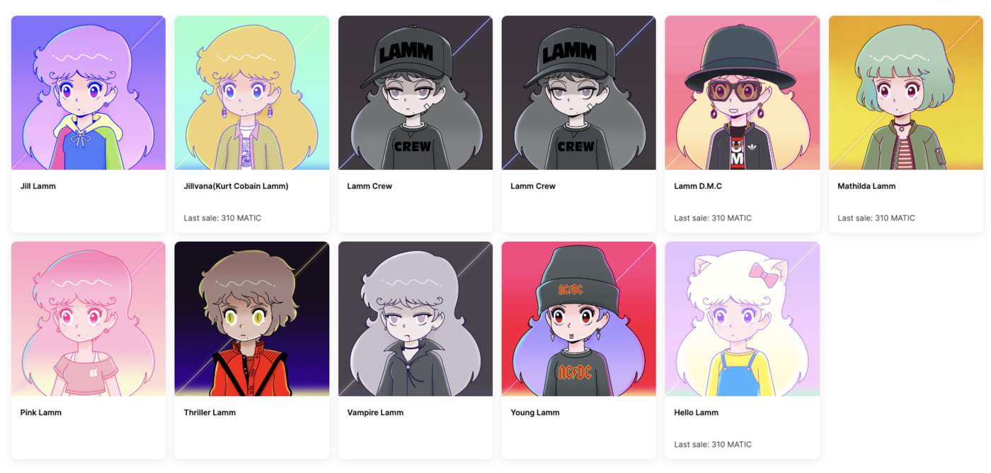
Task: Open the Lamm D.M.C character image
Action: coord(743,93)
